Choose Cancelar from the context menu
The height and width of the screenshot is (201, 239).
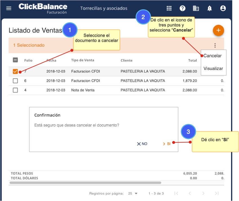point(213,56)
